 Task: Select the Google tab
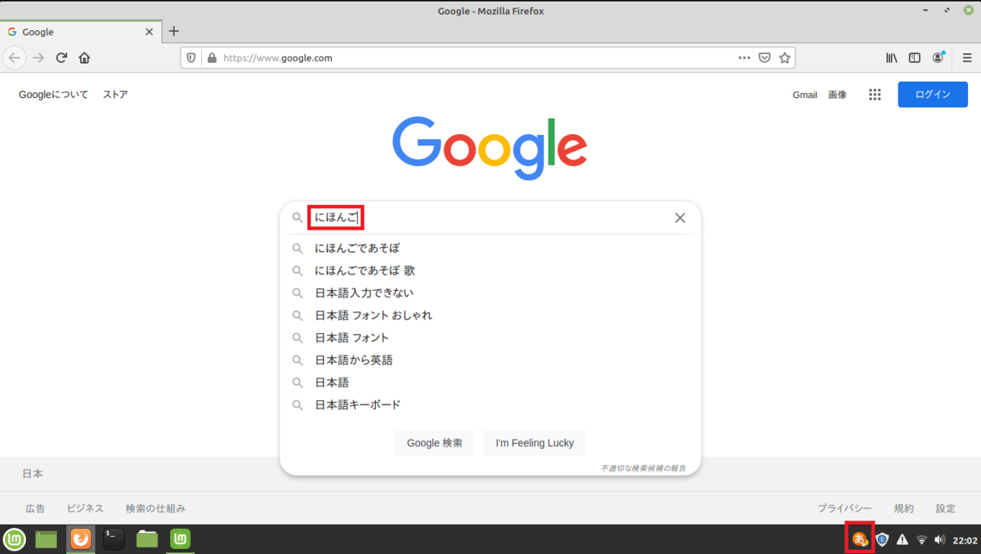click(80, 32)
